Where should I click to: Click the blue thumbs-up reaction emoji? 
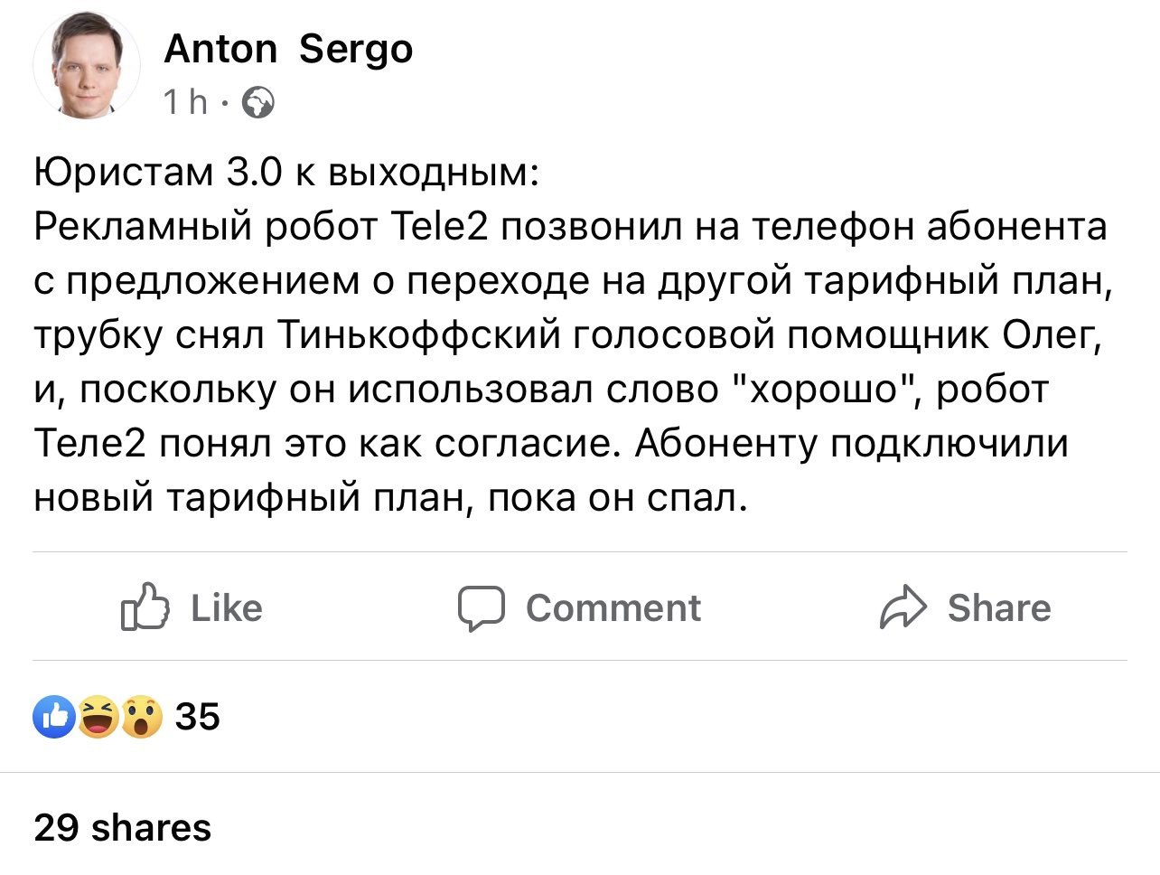(x=54, y=717)
